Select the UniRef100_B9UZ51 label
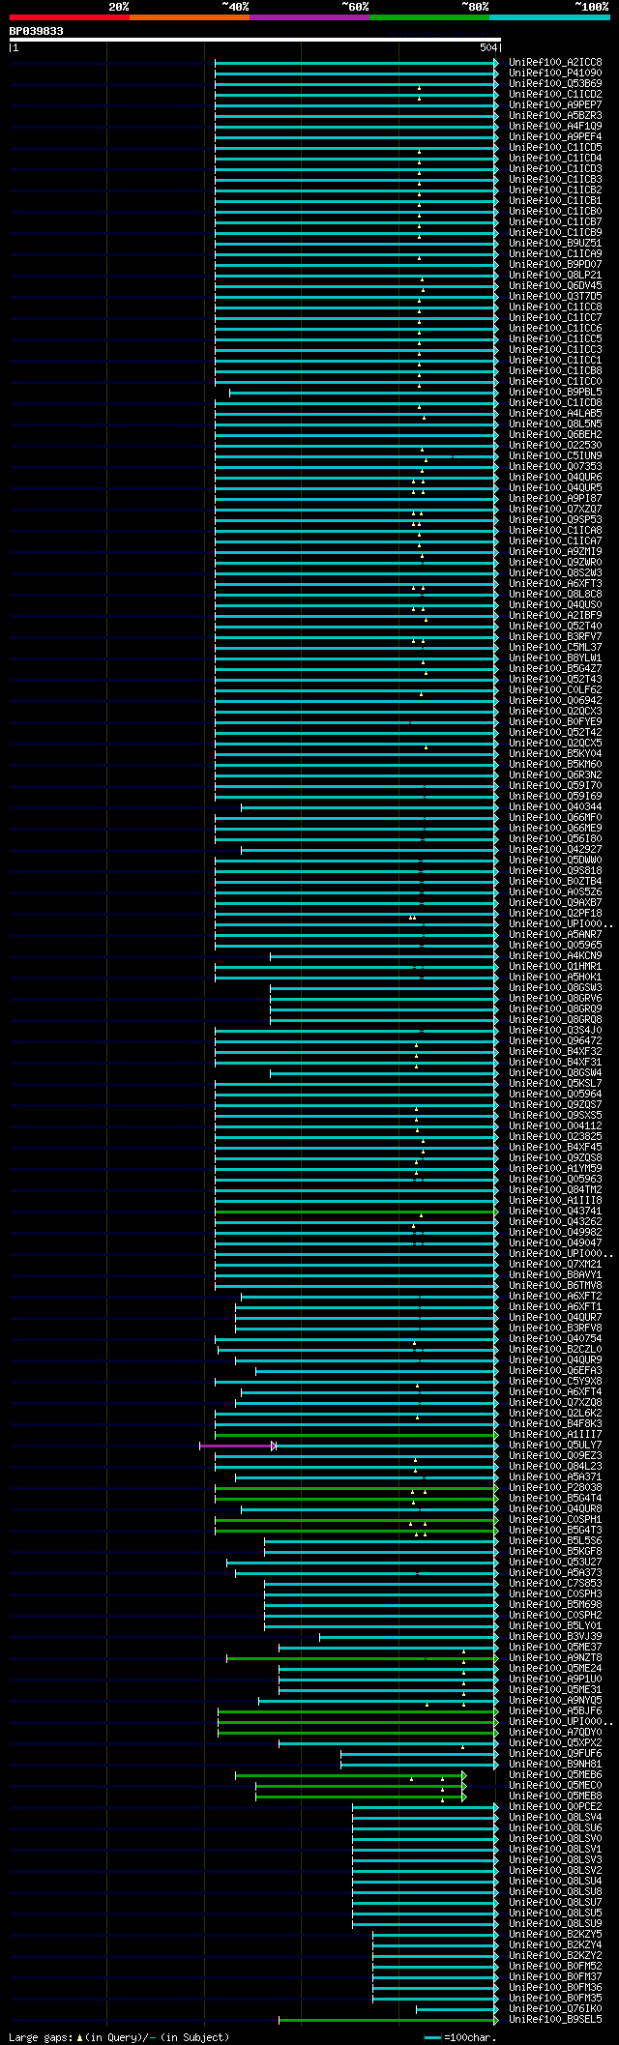 (x=555, y=243)
